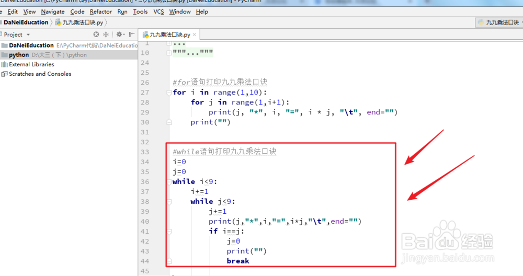This screenshot has height=276, width=523.
Task: Click the code 'j=0' on line 42
Action: pyautogui.click(x=233, y=241)
